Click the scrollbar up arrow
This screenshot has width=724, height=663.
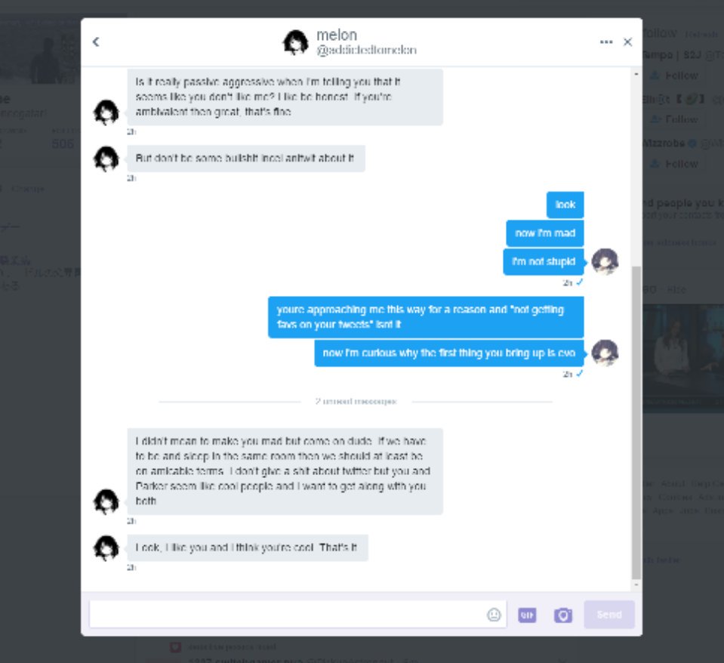pyautogui.click(x=636, y=74)
